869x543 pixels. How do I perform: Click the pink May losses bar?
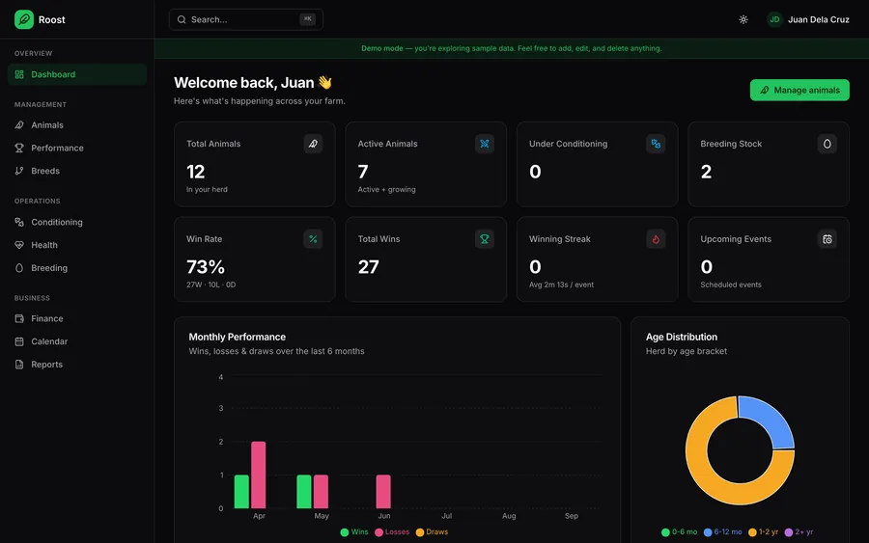[321, 492]
